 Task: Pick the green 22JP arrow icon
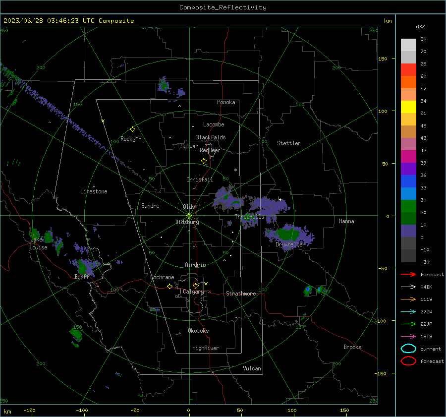click(408, 324)
